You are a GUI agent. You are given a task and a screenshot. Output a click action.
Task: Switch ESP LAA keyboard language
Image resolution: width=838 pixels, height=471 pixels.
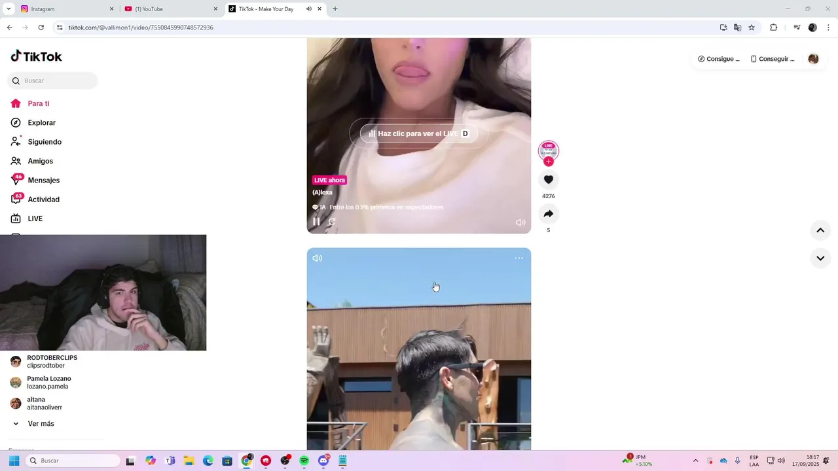click(x=754, y=461)
